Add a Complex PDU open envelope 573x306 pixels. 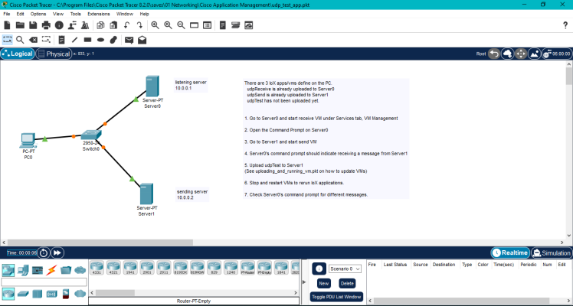coord(142,40)
